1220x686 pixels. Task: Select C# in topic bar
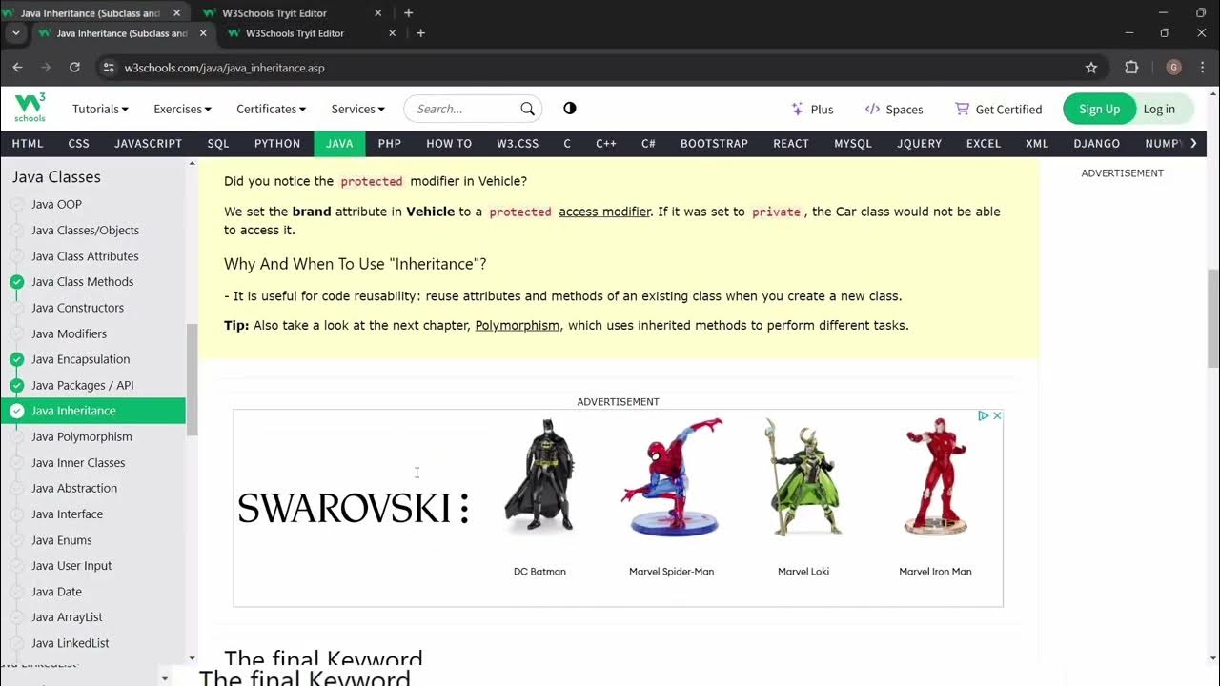pos(648,143)
